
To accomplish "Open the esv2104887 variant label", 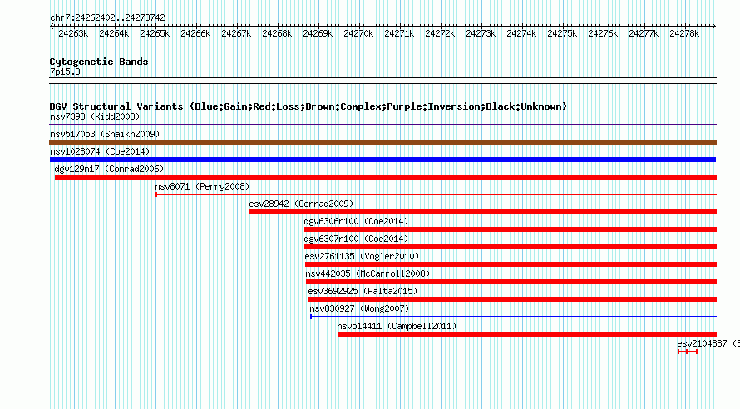I will (x=708, y=343).
